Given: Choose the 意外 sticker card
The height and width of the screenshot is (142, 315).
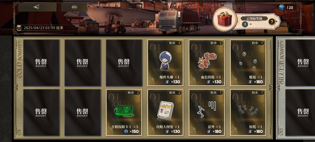Looking at the screenshot, I should coord(207,112).
